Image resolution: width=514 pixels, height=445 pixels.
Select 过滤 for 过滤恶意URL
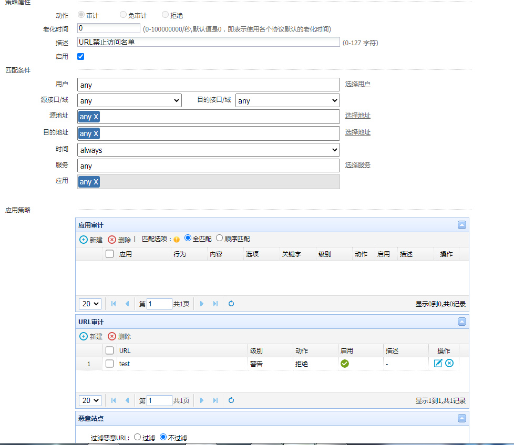(137, 437)
